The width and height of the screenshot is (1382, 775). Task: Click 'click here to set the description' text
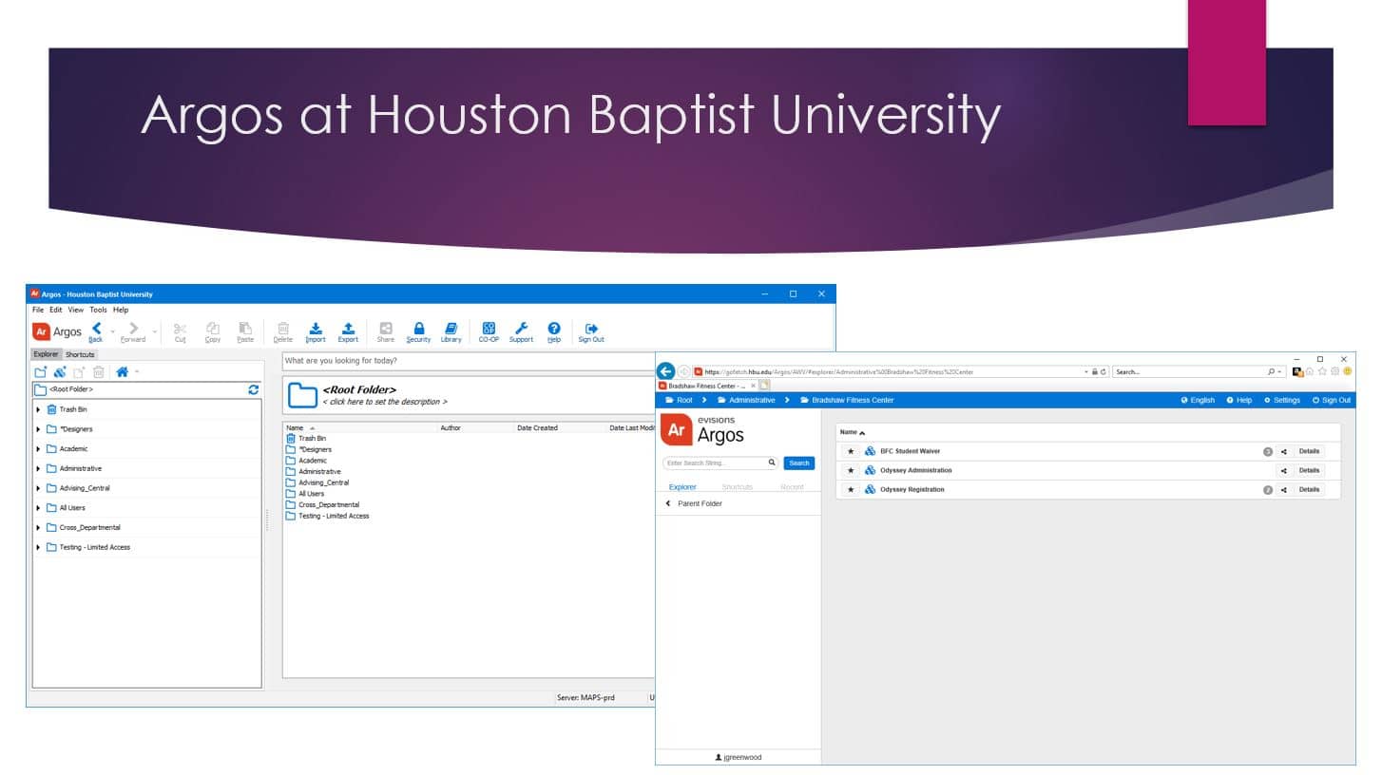[384, 402]
